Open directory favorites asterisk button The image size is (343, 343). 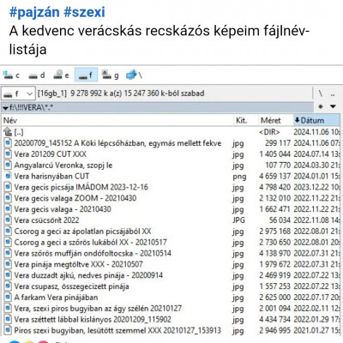click(x=321, y=106)
